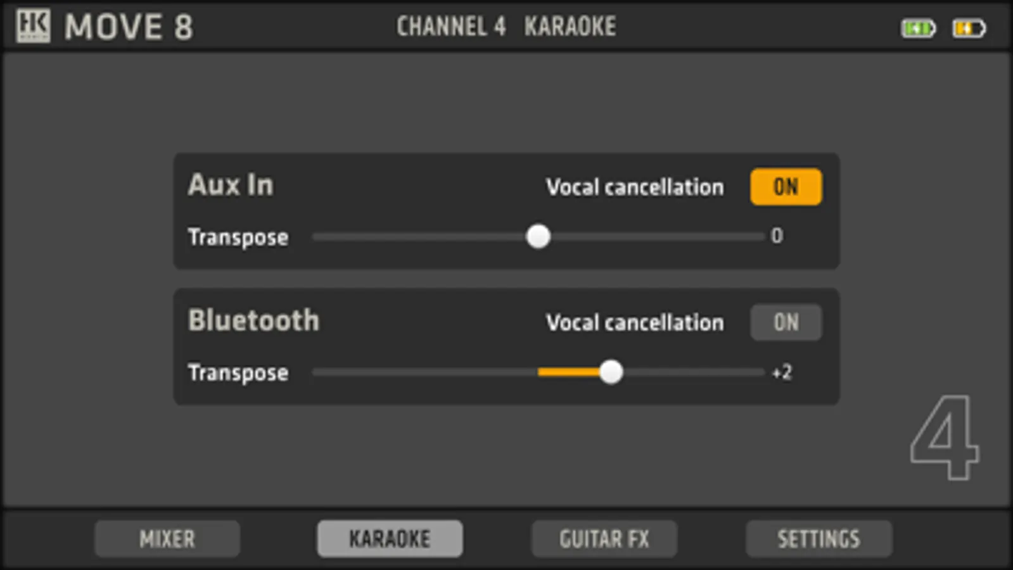The width and height of the screenshot is (1013, 570).
Task: Click the yellow battery status icon
Action: [x=969, y=28]
